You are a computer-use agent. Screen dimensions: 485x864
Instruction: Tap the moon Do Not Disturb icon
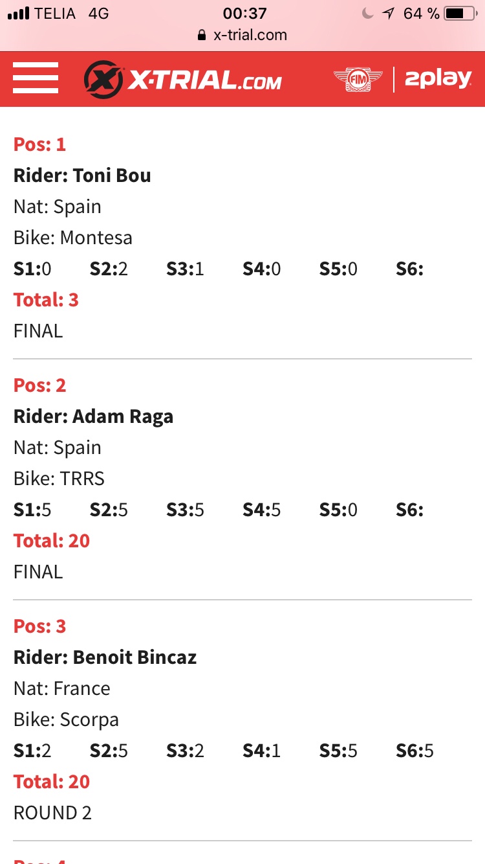click(367, 13)
